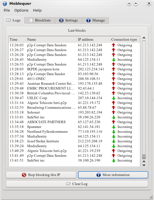Click green arrow for SafeNet inc 13:41:51
Screen dimensions: 154x200
[114, 160]
